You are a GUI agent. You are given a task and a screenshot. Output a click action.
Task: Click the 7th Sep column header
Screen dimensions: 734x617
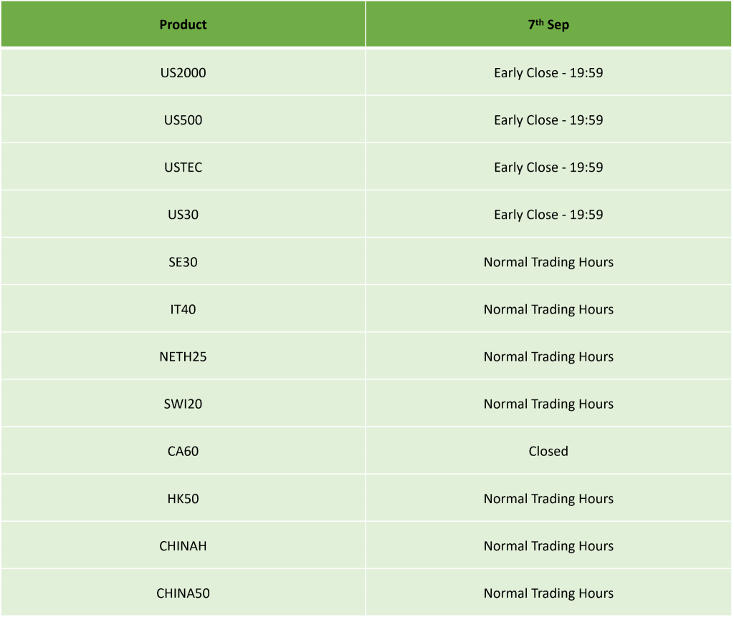point(548,24)
